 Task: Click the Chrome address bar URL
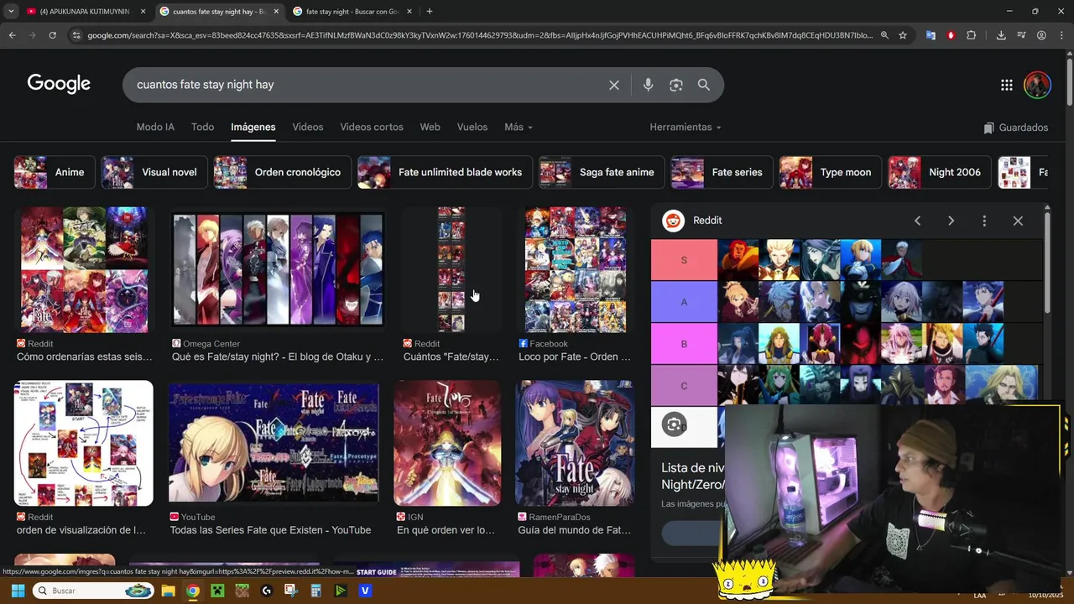point(480,35)
